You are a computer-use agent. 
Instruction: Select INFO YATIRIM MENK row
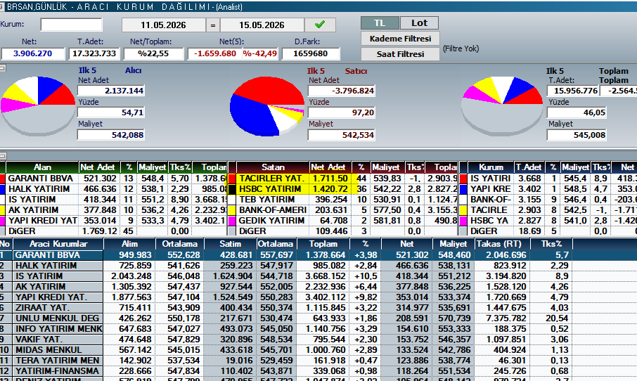(286, 329)
